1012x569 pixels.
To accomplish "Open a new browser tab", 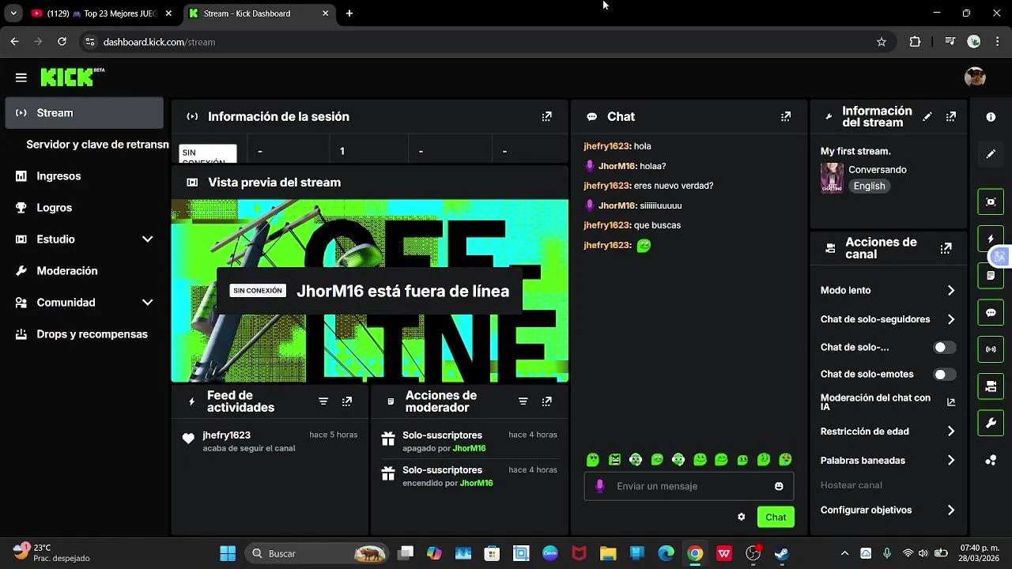I will pos(349,13).
